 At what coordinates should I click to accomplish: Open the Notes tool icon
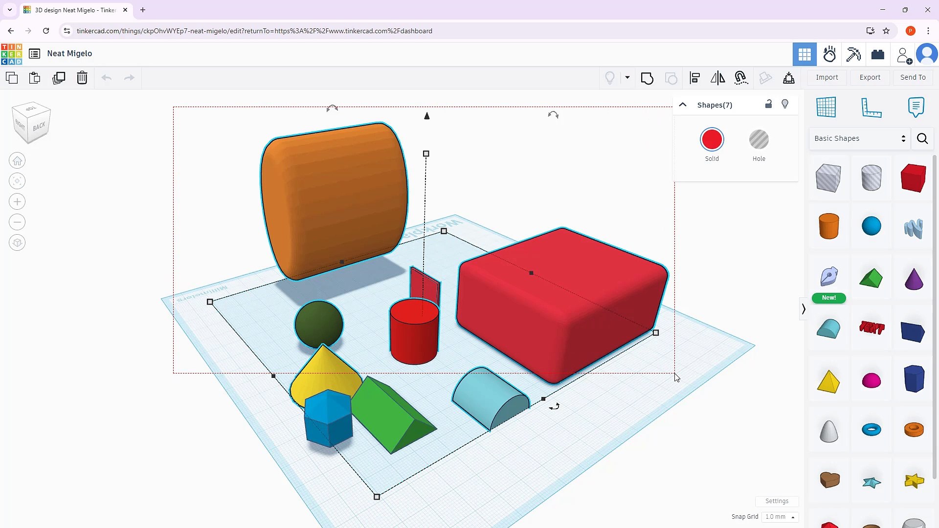[916, 107]
